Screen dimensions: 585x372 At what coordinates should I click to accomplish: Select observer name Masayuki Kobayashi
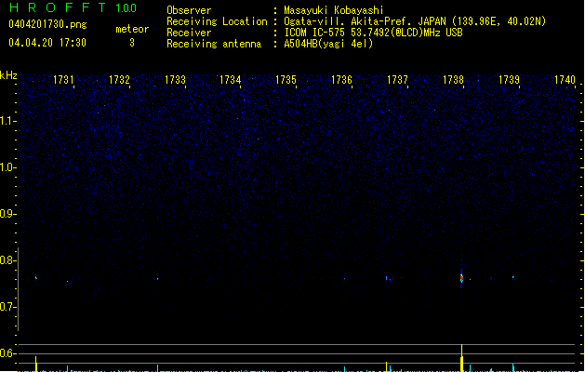coord(334,10)
